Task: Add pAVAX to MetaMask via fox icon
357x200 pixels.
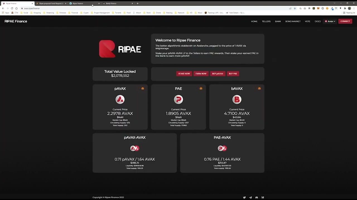Action: tap(143, 88)
